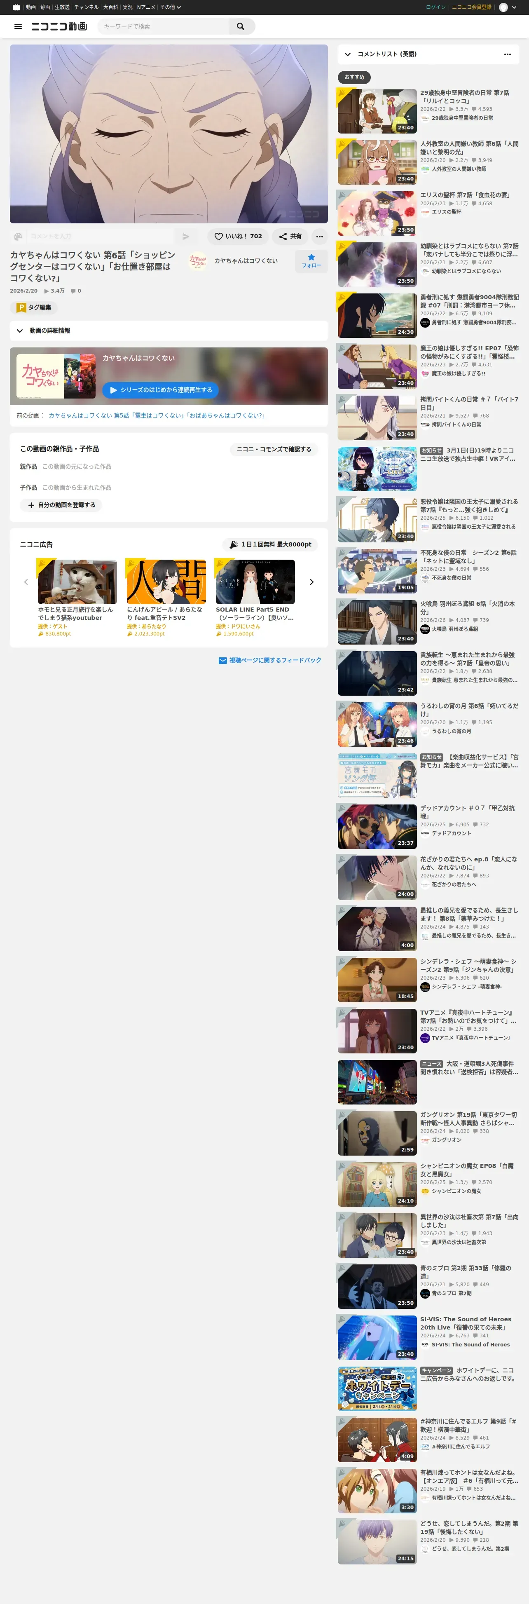Click the video player area
The width and height of the screenshot is (529, 1604).
click(169, 133)
